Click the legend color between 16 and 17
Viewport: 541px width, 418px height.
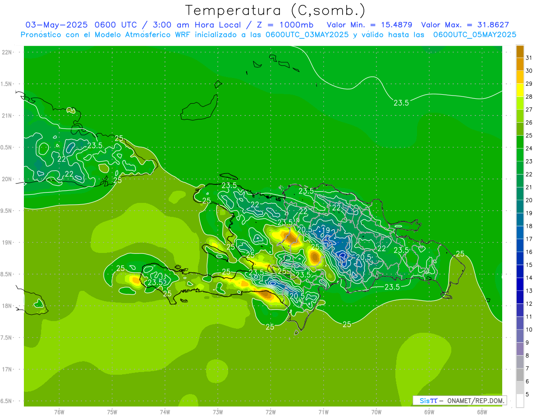[x=520, y=246]
